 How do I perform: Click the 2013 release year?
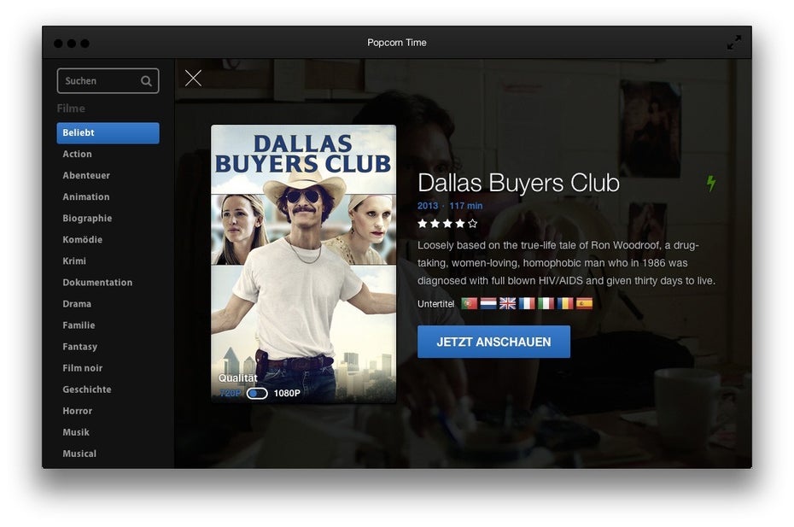[428, 206]
